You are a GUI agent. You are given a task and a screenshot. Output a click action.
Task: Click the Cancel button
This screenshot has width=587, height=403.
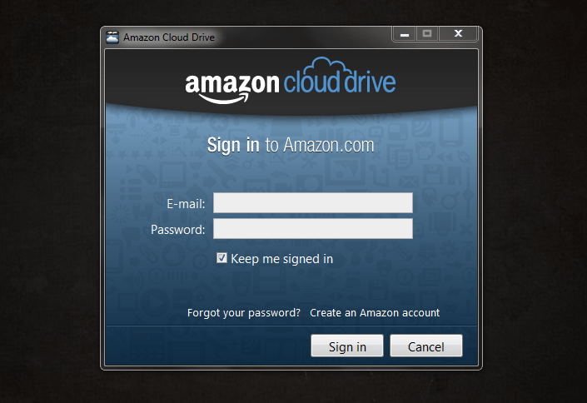(x=426, y=346)
